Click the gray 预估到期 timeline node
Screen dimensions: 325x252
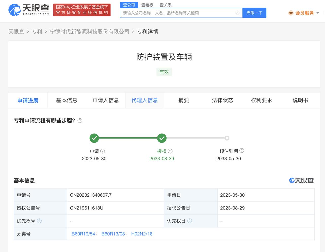click(x=227, y=138)
